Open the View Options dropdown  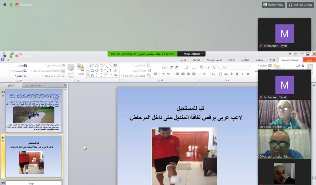point(192,54)
